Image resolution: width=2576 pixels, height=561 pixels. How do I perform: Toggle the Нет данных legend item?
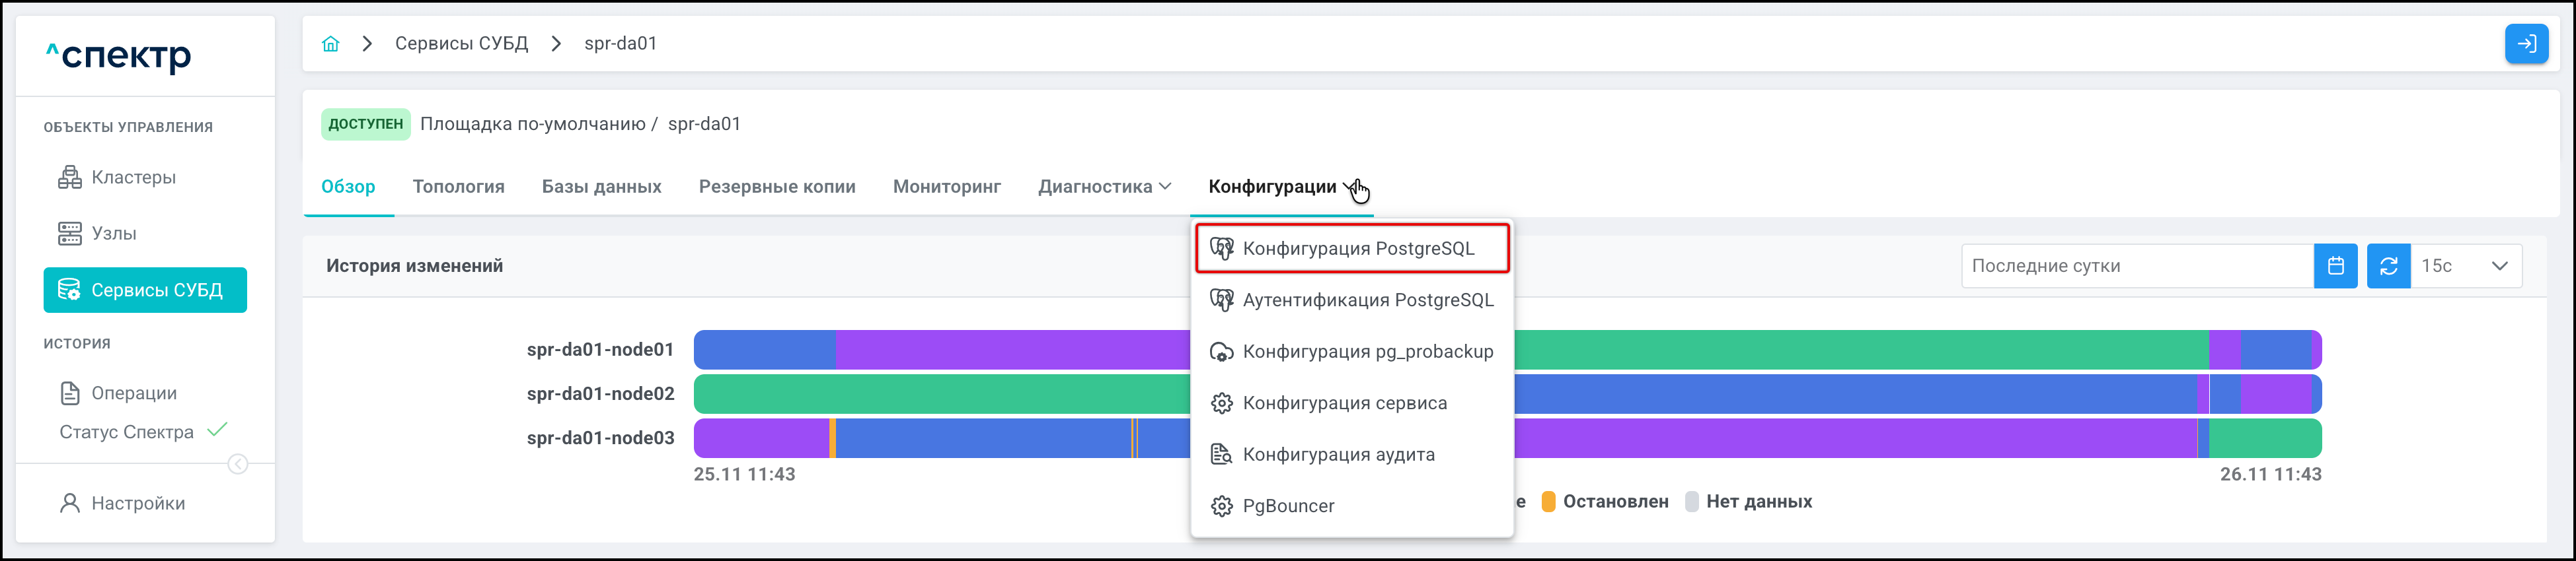1757,502
